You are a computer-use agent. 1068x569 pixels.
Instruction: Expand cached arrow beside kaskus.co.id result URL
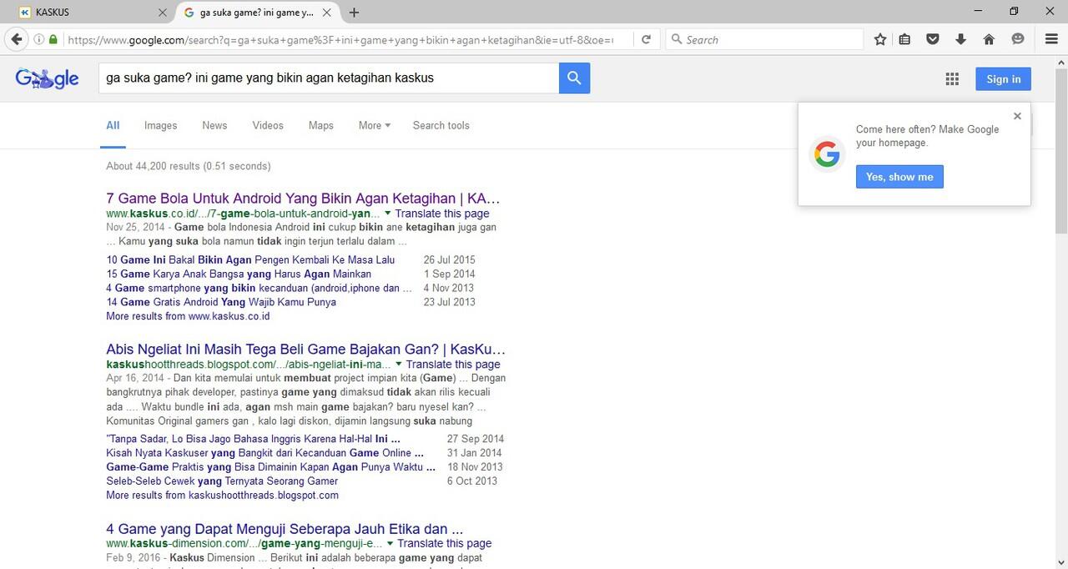[x=387, y=214]
